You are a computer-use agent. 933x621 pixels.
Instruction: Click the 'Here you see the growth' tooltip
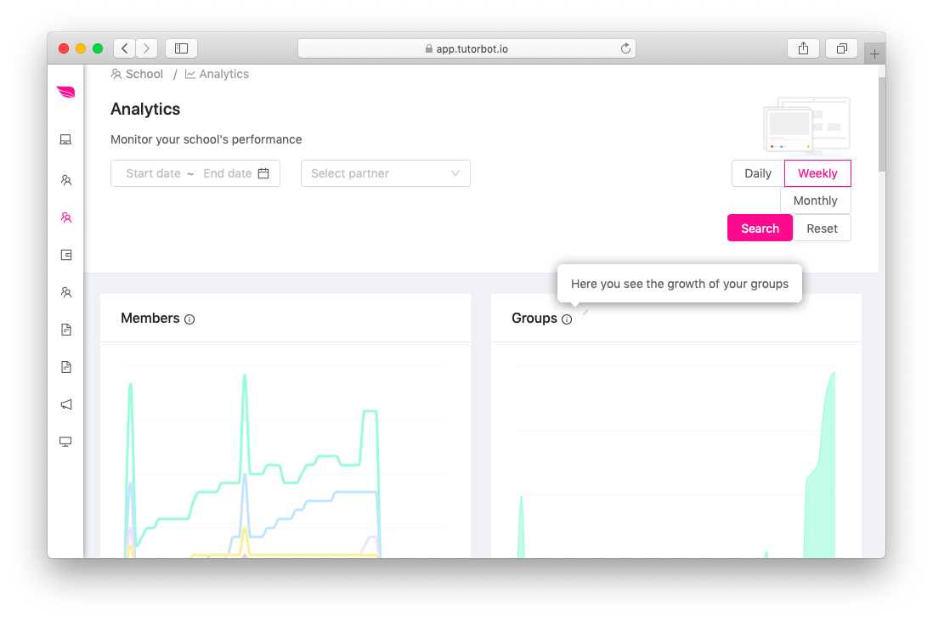pyautogui.click(x=680, y=284)
